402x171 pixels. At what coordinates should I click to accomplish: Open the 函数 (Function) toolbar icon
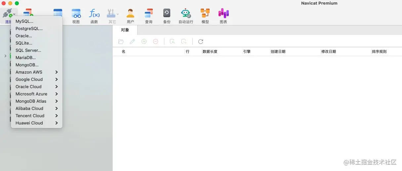coord(94,13)
